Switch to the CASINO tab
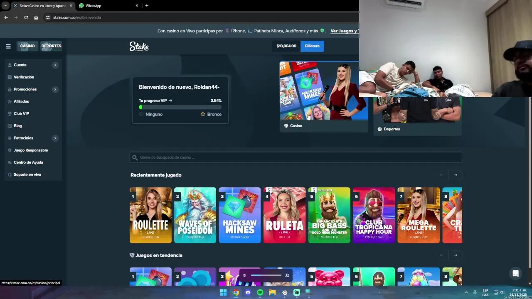532x299 pixels. click(27, 46)
